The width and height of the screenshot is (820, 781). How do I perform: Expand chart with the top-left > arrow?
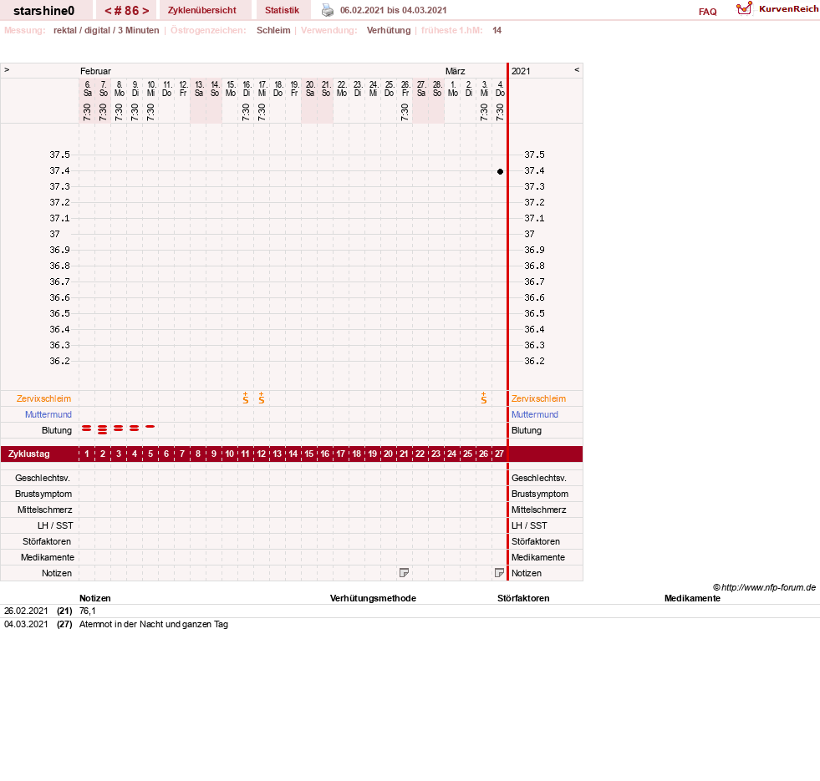pyautogui.click(x=7, y=69)
